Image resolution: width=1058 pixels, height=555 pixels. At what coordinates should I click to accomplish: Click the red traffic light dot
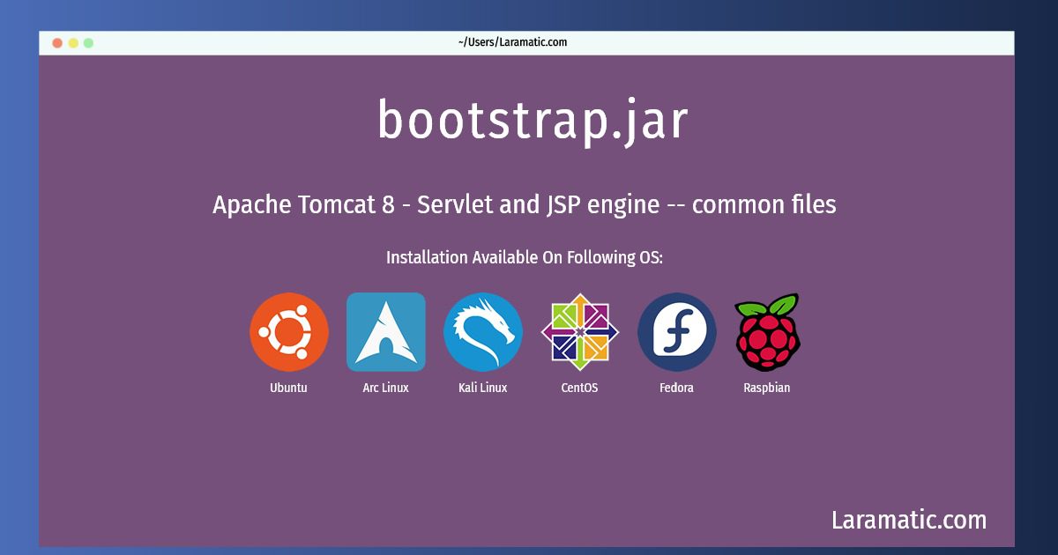point(56,41)
